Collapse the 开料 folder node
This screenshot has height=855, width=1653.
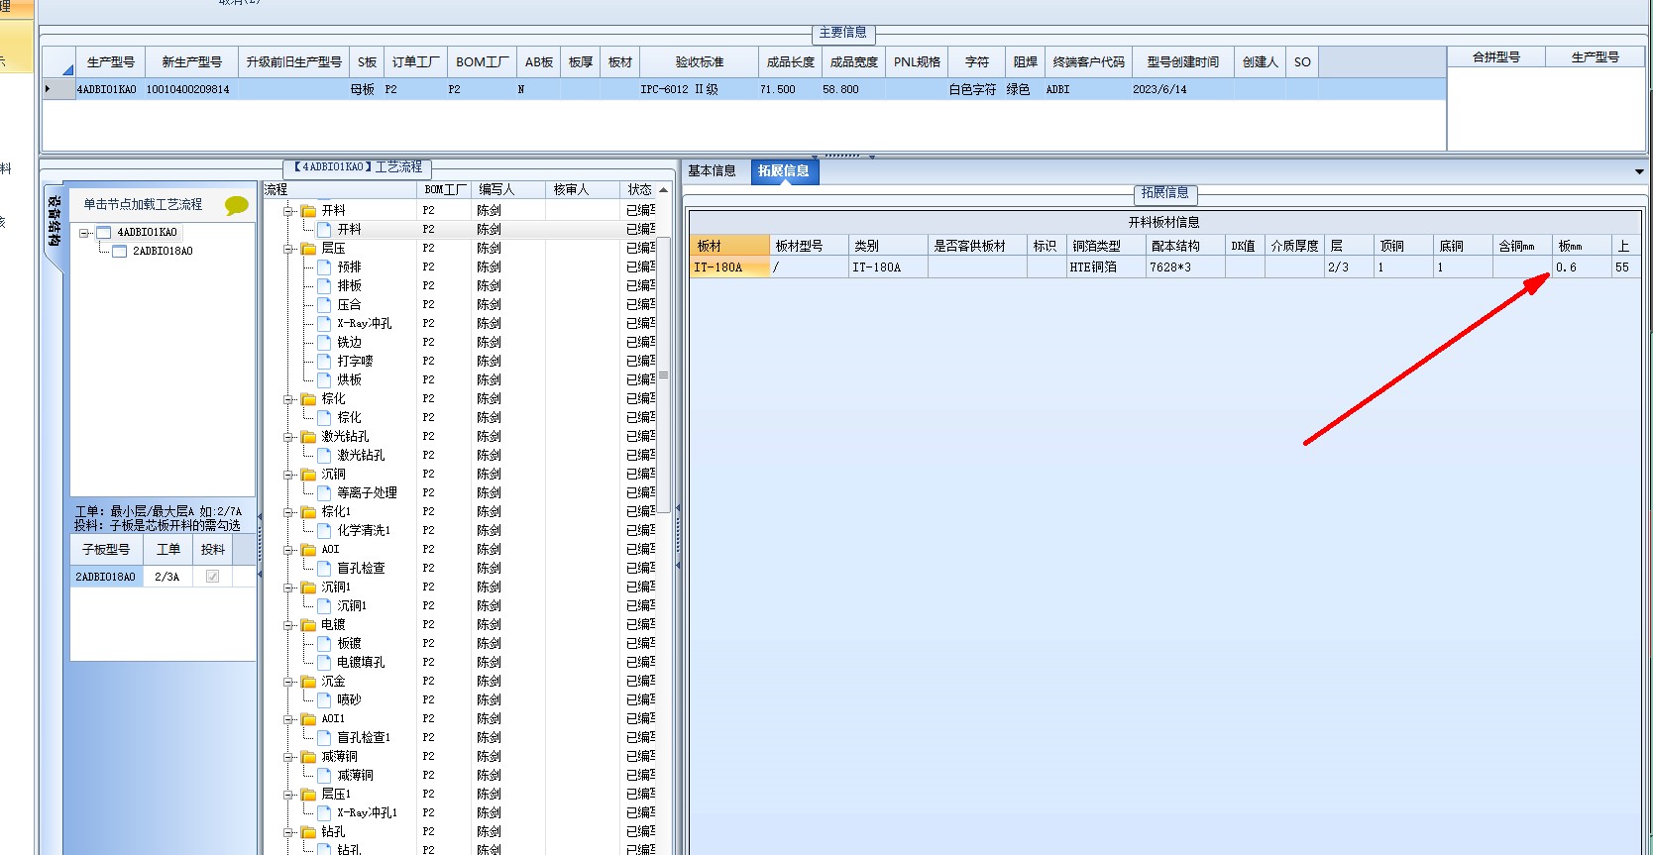(x=289, y=211)
